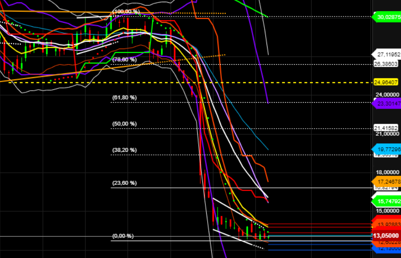Select the (78,60 %) Fibonacci label

click(125, 59)
